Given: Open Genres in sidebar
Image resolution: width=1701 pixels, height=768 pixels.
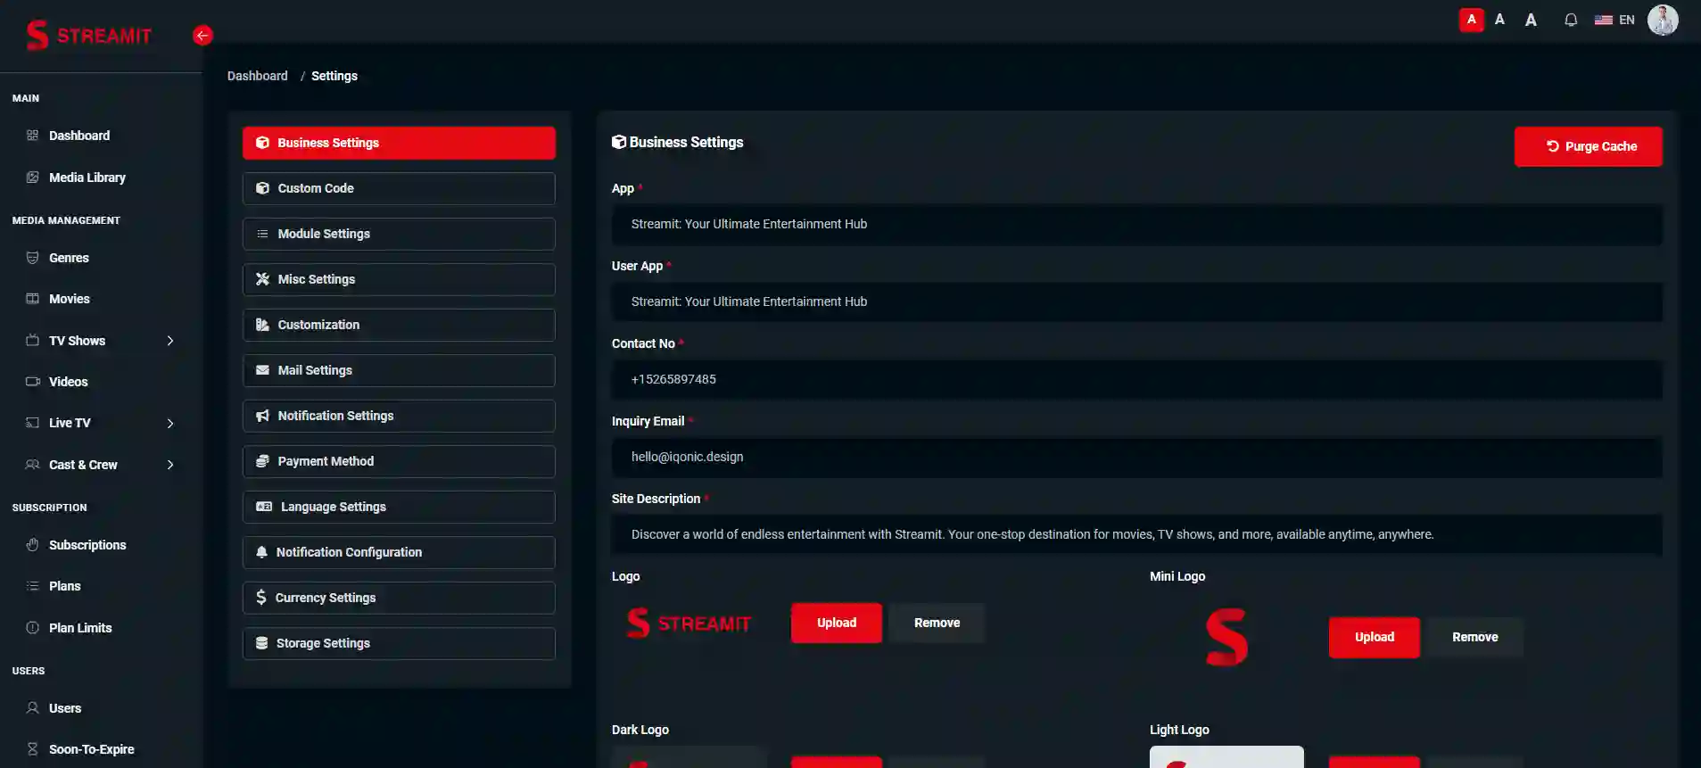Looking at the screenshot, I should [69, 258].
